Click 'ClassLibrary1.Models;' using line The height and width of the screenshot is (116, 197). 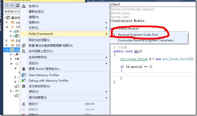coord(128,21)
